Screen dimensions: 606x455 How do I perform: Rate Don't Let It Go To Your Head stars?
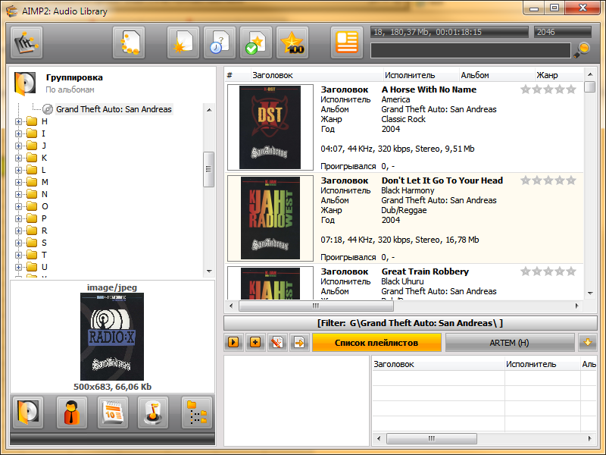point(548,180)
